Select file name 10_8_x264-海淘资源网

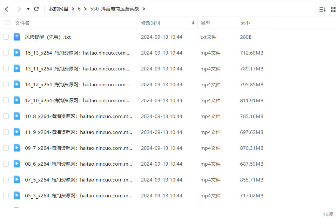click(78, 116)
